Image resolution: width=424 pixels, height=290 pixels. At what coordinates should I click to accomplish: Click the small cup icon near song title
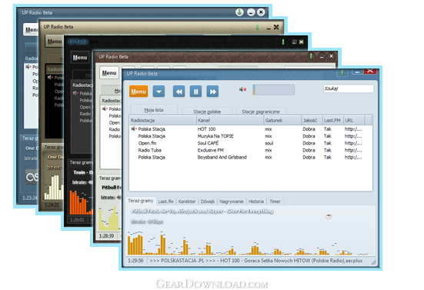tap(329, 216)
